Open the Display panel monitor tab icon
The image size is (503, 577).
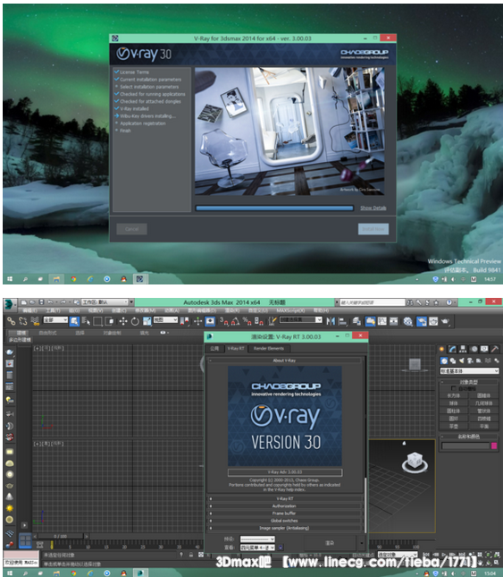coord(484,349)
